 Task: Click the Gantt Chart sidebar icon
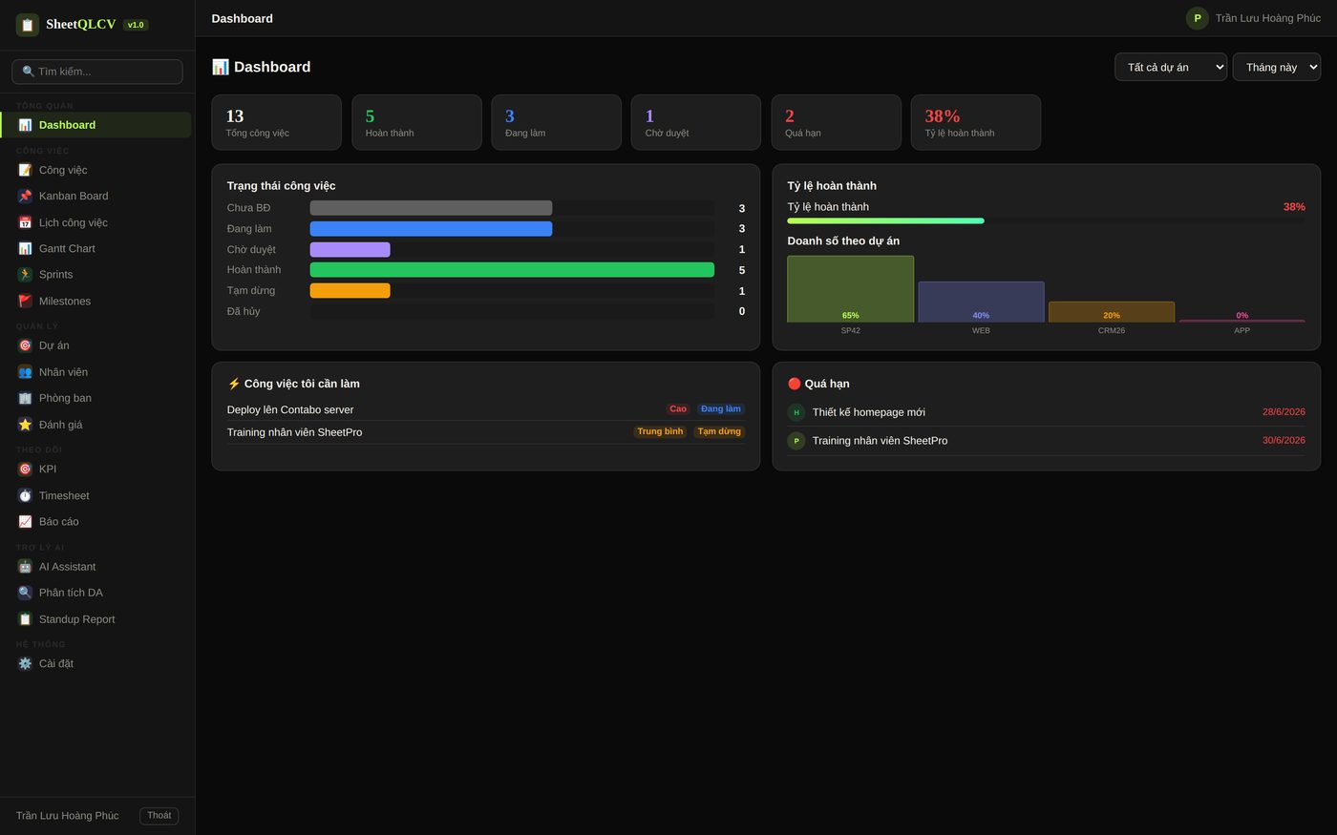[x=25, y=248]
